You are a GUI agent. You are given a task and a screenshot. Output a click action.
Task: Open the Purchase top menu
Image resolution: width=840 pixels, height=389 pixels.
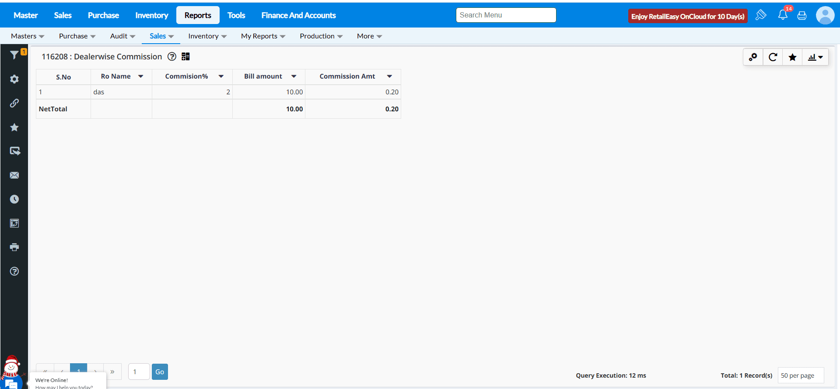tap(103, 15)
